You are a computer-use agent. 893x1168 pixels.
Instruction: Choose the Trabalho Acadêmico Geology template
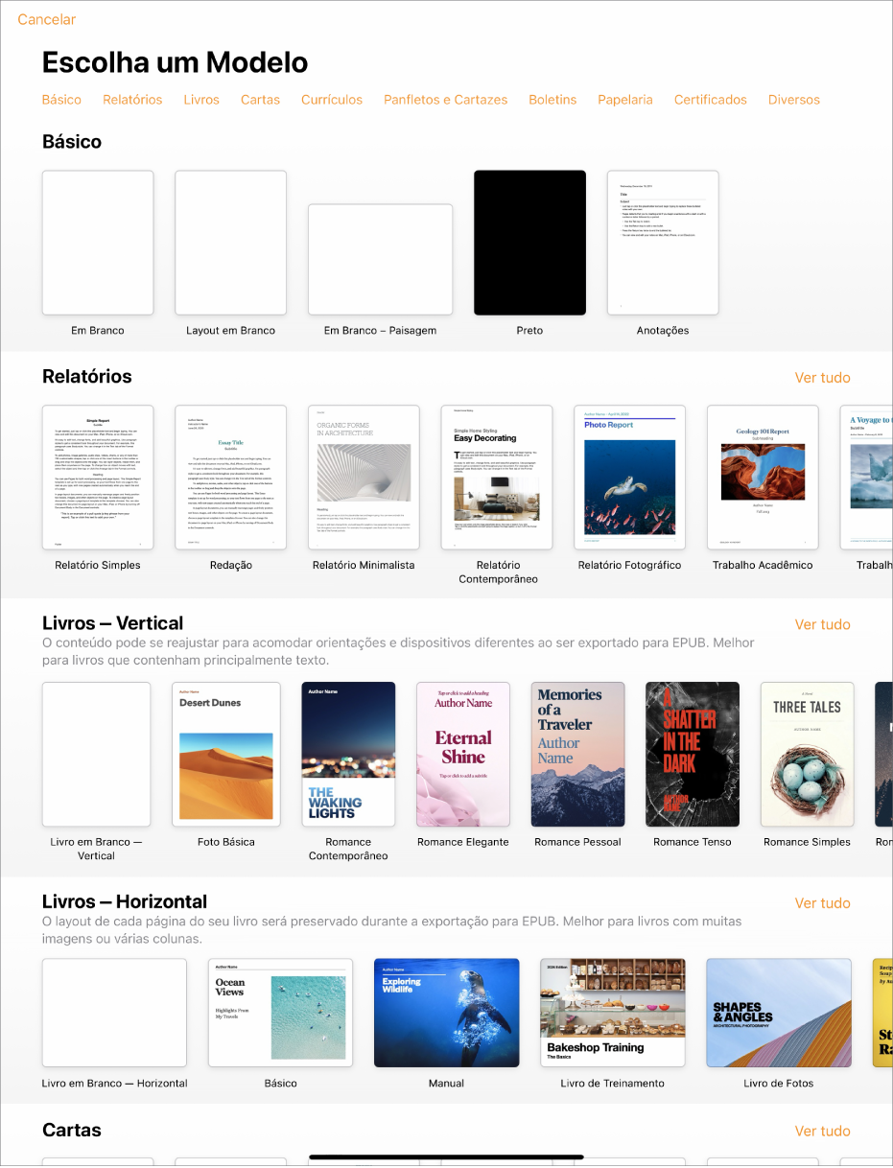coord(763,478)
